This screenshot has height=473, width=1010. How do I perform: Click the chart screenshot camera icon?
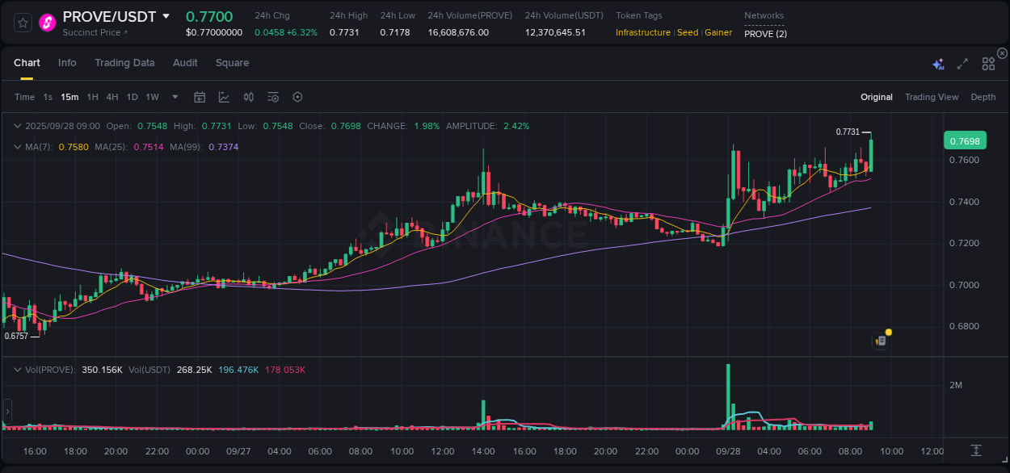880,340
